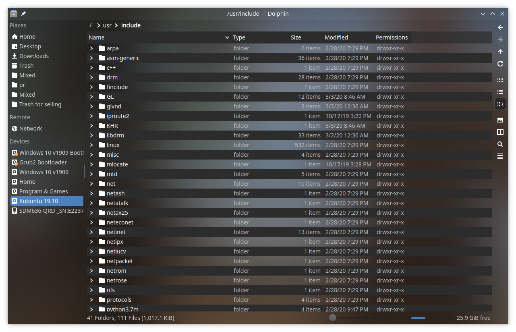Viewport: 516px width, 332px height.
Task: Select the glvnd folder name
Action: [x=114, y=106]
